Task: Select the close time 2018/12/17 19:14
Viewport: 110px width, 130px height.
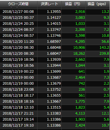Action: [x=18, y=119]
